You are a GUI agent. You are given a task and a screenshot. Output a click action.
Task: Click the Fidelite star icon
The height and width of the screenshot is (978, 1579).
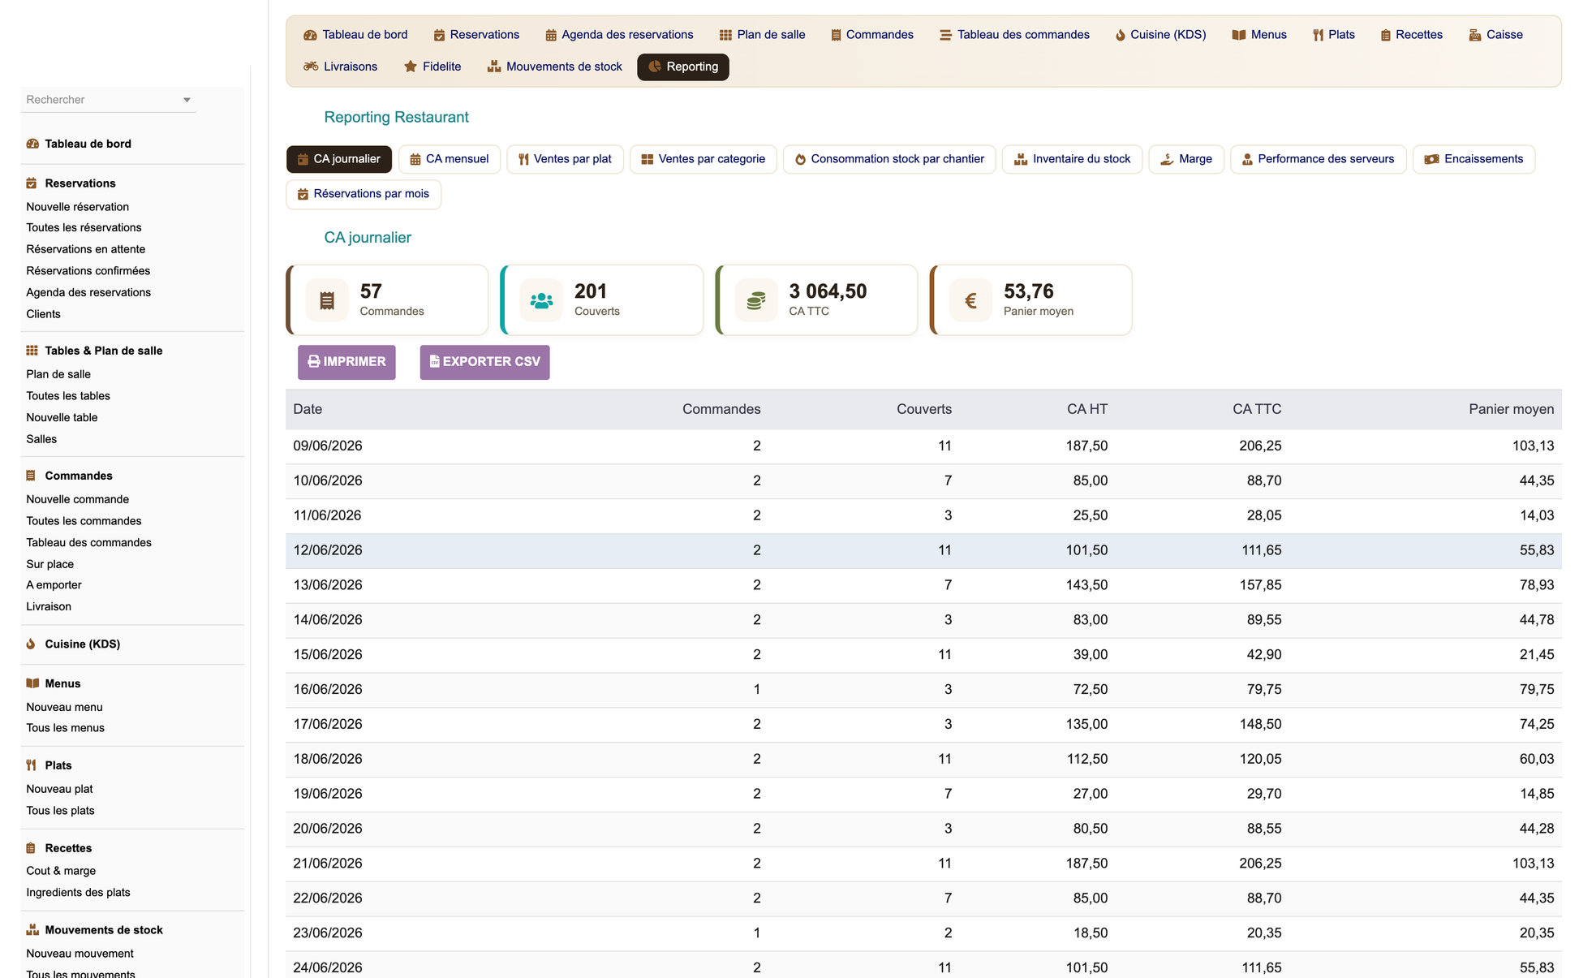coord(411,67)
